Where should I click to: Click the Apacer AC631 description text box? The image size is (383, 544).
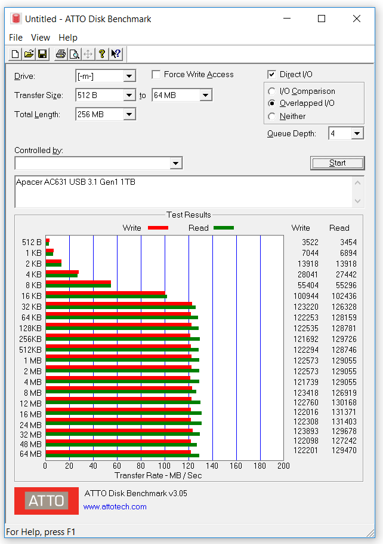(184, 192)
